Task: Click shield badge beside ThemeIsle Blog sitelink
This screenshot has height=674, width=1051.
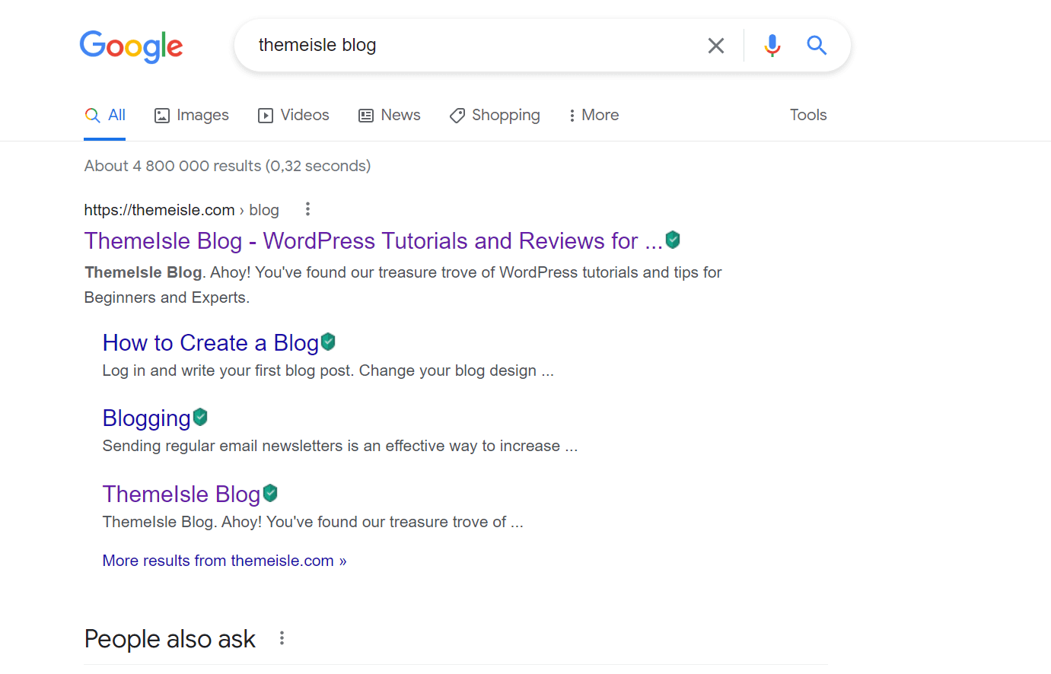Action: click(x=270, y=494)
